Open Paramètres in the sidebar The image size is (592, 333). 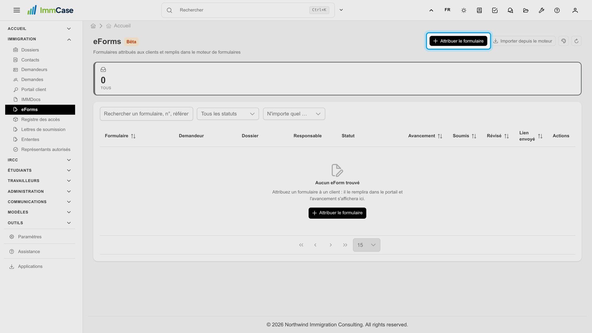click(40, 237)
